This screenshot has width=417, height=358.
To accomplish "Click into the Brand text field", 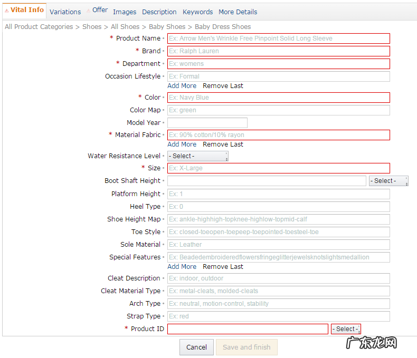I will click(x=279, y=51).
